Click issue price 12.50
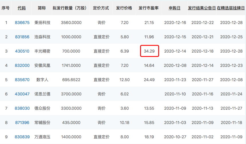The height and width of the screenshot is (144, 246). (x=124, y=80)
